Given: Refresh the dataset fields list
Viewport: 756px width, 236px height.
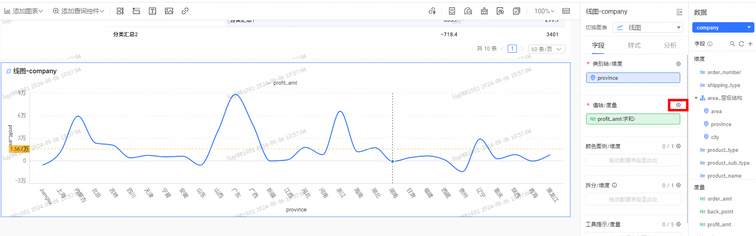Looking at the screenshot, I should 741,44.
